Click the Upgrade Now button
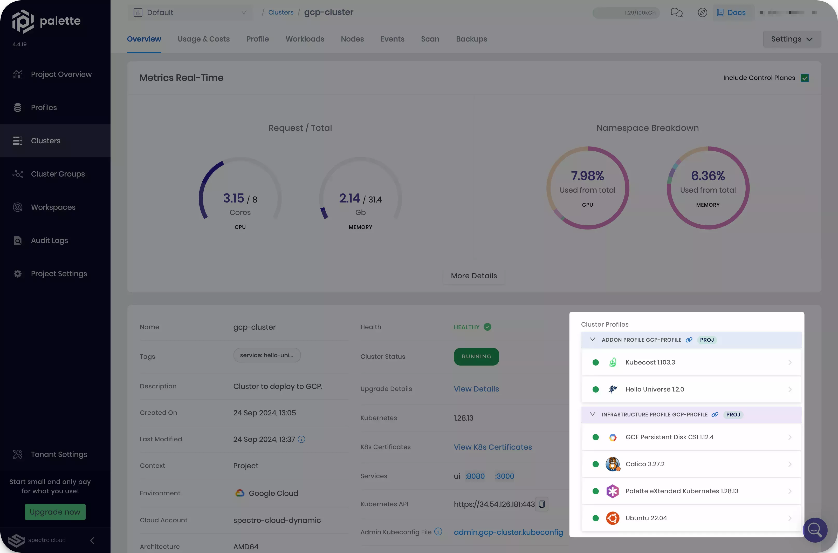Viewport: 838px width, 553px height. click(55, 512)
